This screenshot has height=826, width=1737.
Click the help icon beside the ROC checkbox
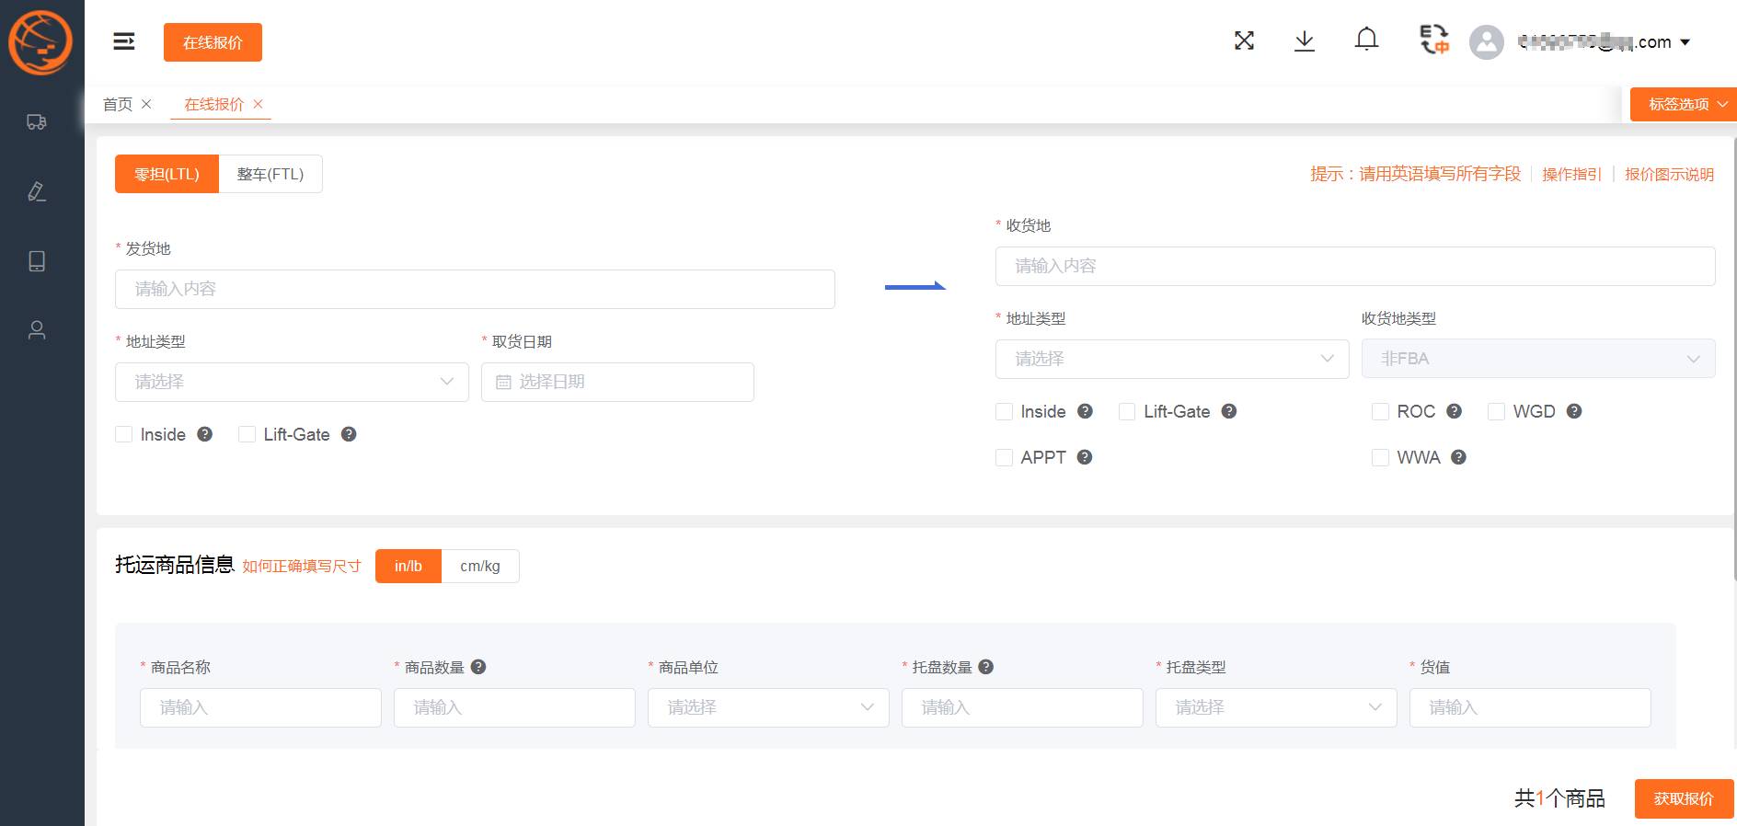click(x=1454, y=411)
